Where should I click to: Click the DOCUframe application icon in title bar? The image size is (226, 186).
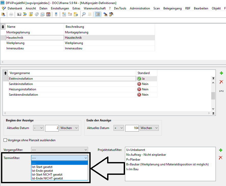[x=3, y=3]
